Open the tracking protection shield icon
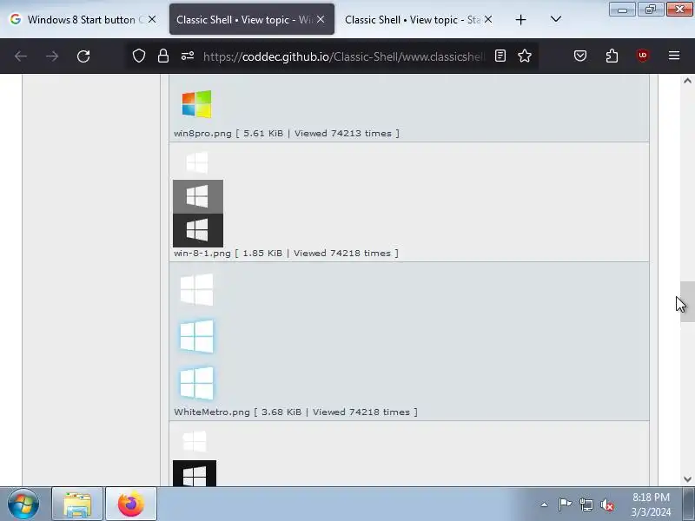Image resolution: width=695 pixels, height=521 pixels. (139, 56)
